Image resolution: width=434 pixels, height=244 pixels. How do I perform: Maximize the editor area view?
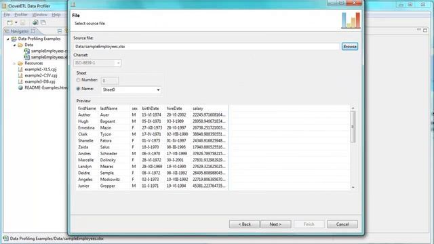pos(425,30)
